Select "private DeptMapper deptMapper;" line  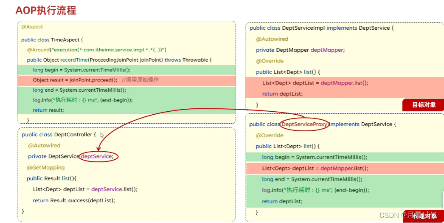coord(301,50)
